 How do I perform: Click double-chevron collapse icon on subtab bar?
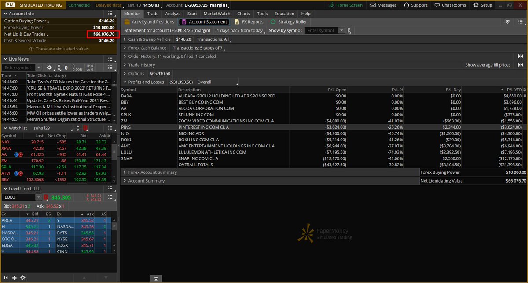(507, 22)
